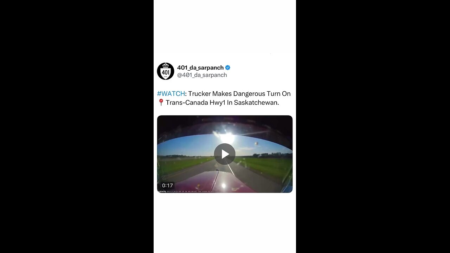Viewport: 450px width, 253px height.
Task: Open the #WATCH hashtag link
Action: point(171,94)
